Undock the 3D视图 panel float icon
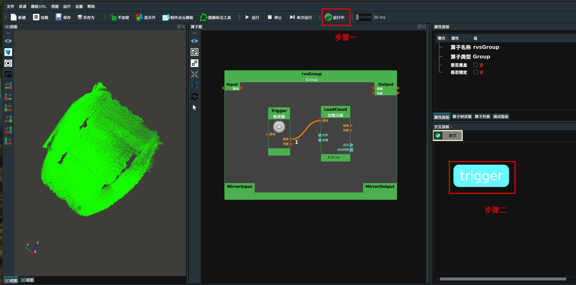 [x=179, y=27]
